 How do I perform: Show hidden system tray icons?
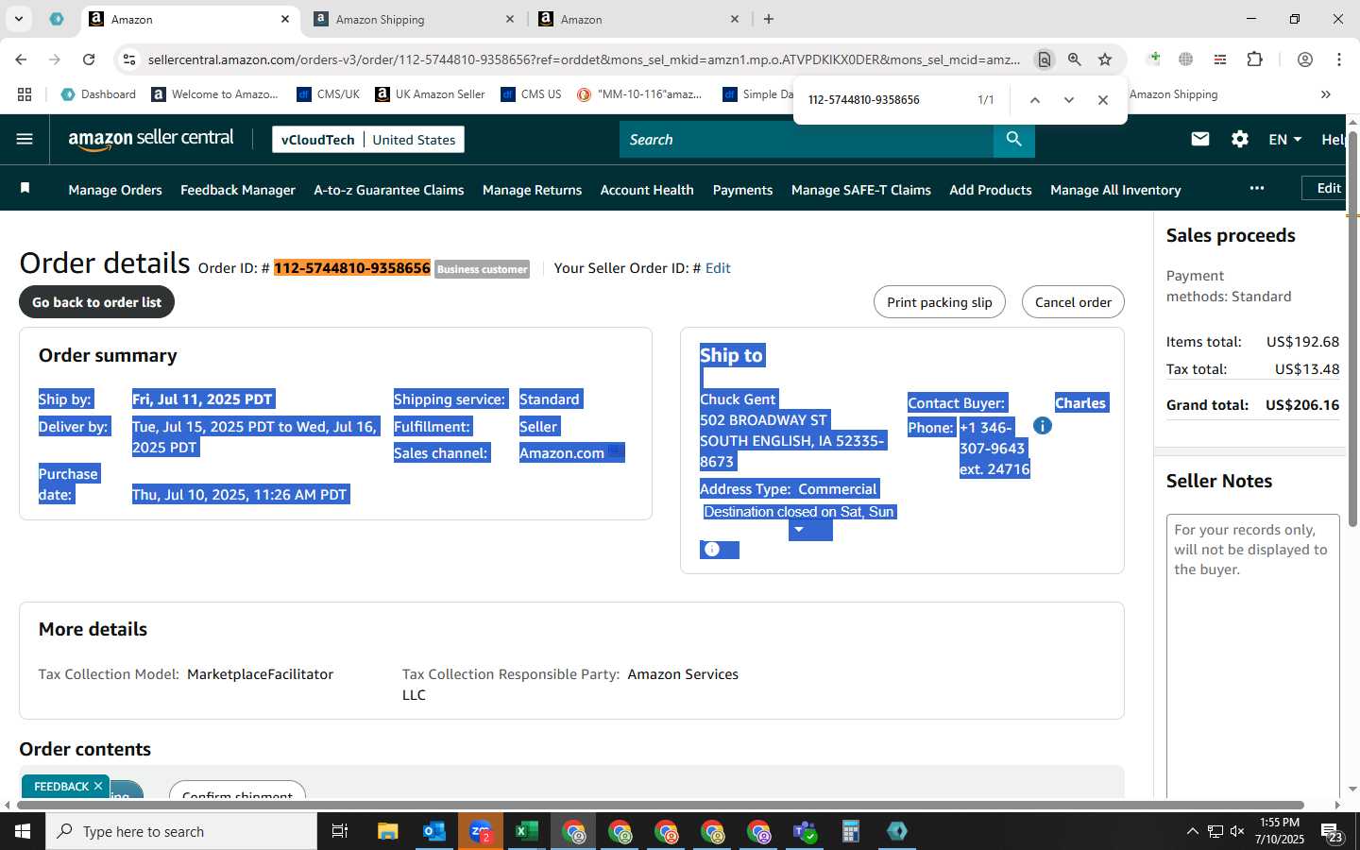(x=1192, y=831)
